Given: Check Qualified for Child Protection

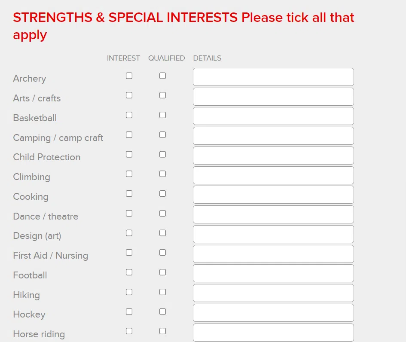Looking at the screenshot, I should pyautogui.click(x=162, y=154).
